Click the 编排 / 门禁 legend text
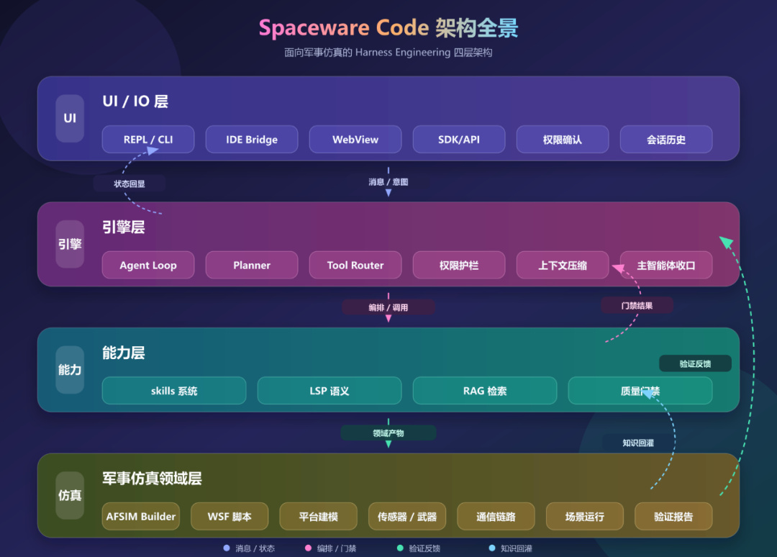The height and width of the screenshot is (557, 777). (337, 548)
